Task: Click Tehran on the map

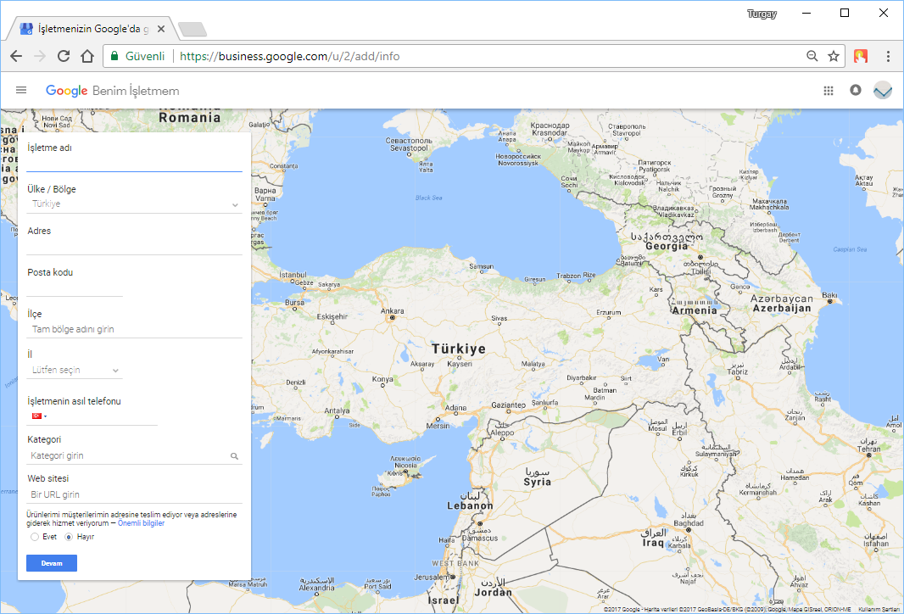Action: click(x=869, y=449)
